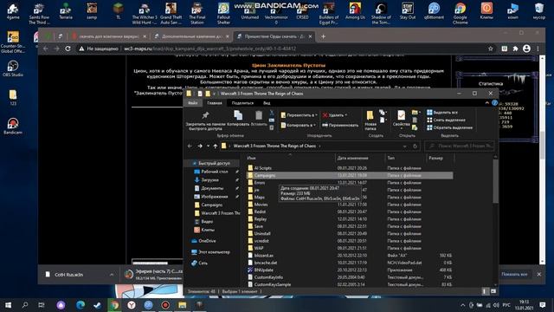The height and width of the screenshot is (312, 554).
Task: Click the Копировать (Copy) ribbon icon
Action: click(238, 115)
